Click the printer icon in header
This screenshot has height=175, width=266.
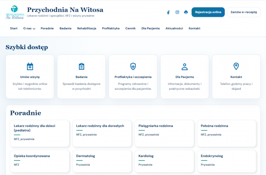pyautogui.click(x=186, y=12)
